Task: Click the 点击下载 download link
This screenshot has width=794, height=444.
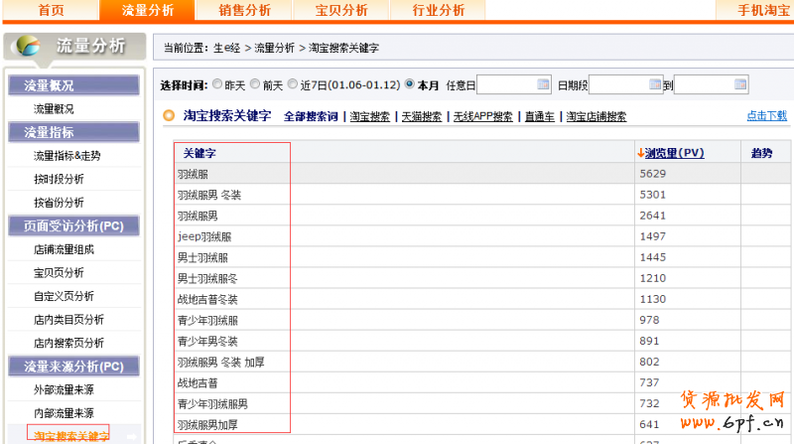Action: click(x=767, y=116)
